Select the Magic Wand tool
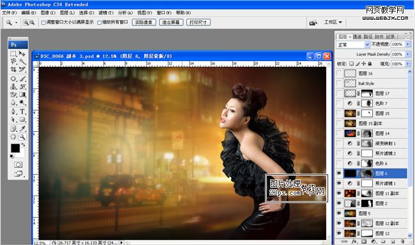Viewport: 415px width, 245px height. pyautogui.click(x=22, y=62)
